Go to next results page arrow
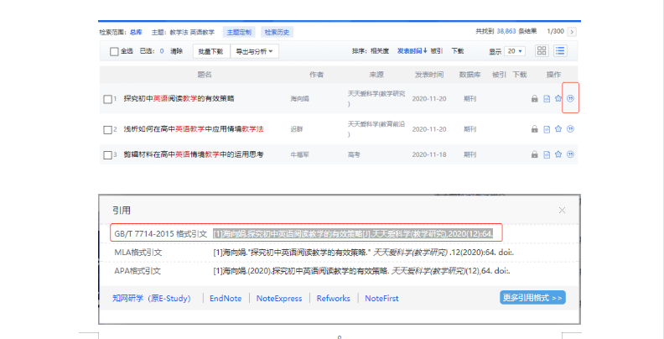The height and width of the screenshot is (339, 664). pos(572,32)
